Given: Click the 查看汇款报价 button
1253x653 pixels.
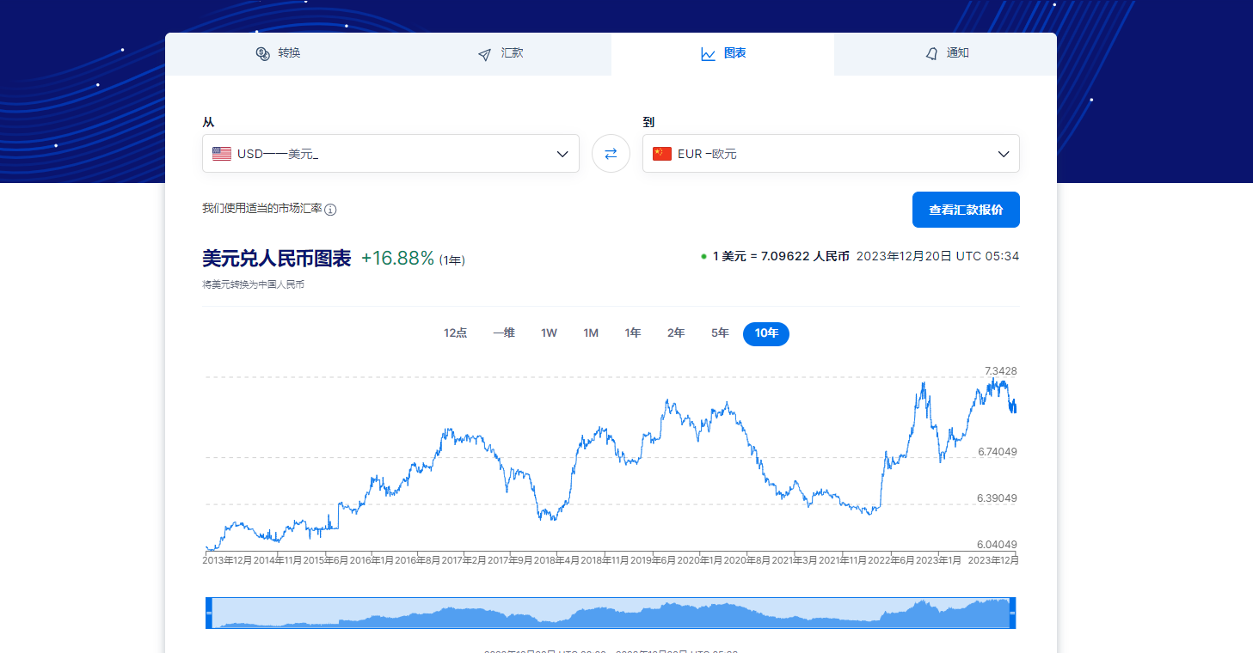Looking at the screenshot, I should click(965, 210).
